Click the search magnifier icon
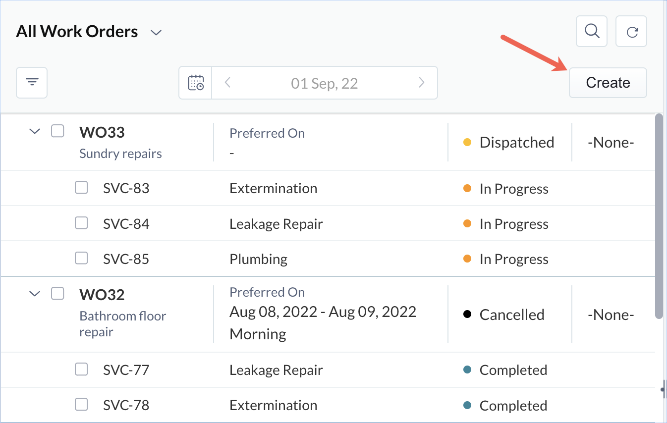The width and height of the screenshot is (667, 423). (x=592, y=32)
